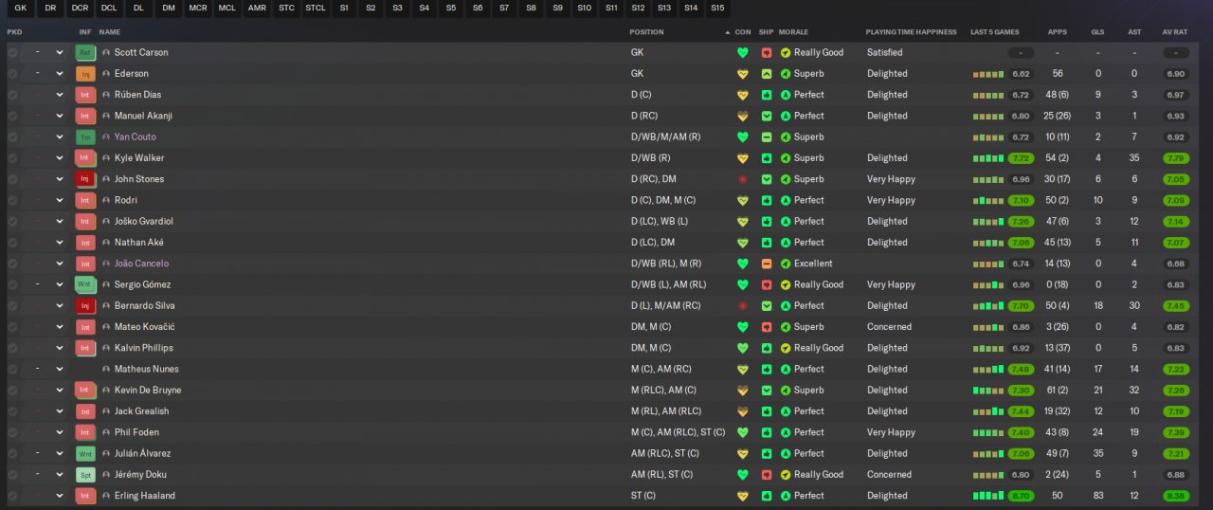Image resolution: width=1213 pixels, height=510 pixels.
Task: Click Bernardo Silva's last 5 games form bars
Action: [x=987, y=306]
